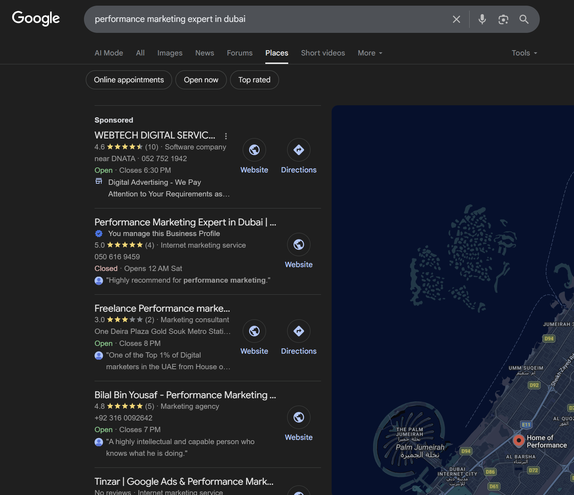Switch to the News tab
Image resolution: width=574 pixels, height=495 pixels.
tap(205, 53)
